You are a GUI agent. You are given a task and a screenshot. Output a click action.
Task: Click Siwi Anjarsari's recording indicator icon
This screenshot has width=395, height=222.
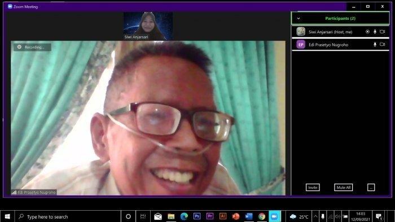367,32
